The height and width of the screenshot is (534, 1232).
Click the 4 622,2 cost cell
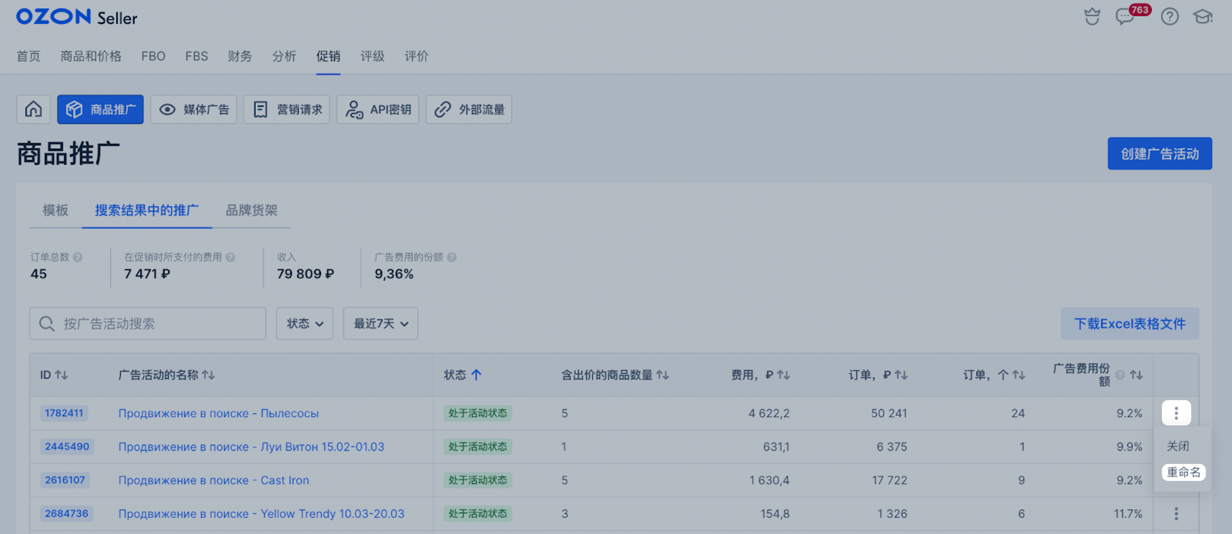(x=769, y=413)
